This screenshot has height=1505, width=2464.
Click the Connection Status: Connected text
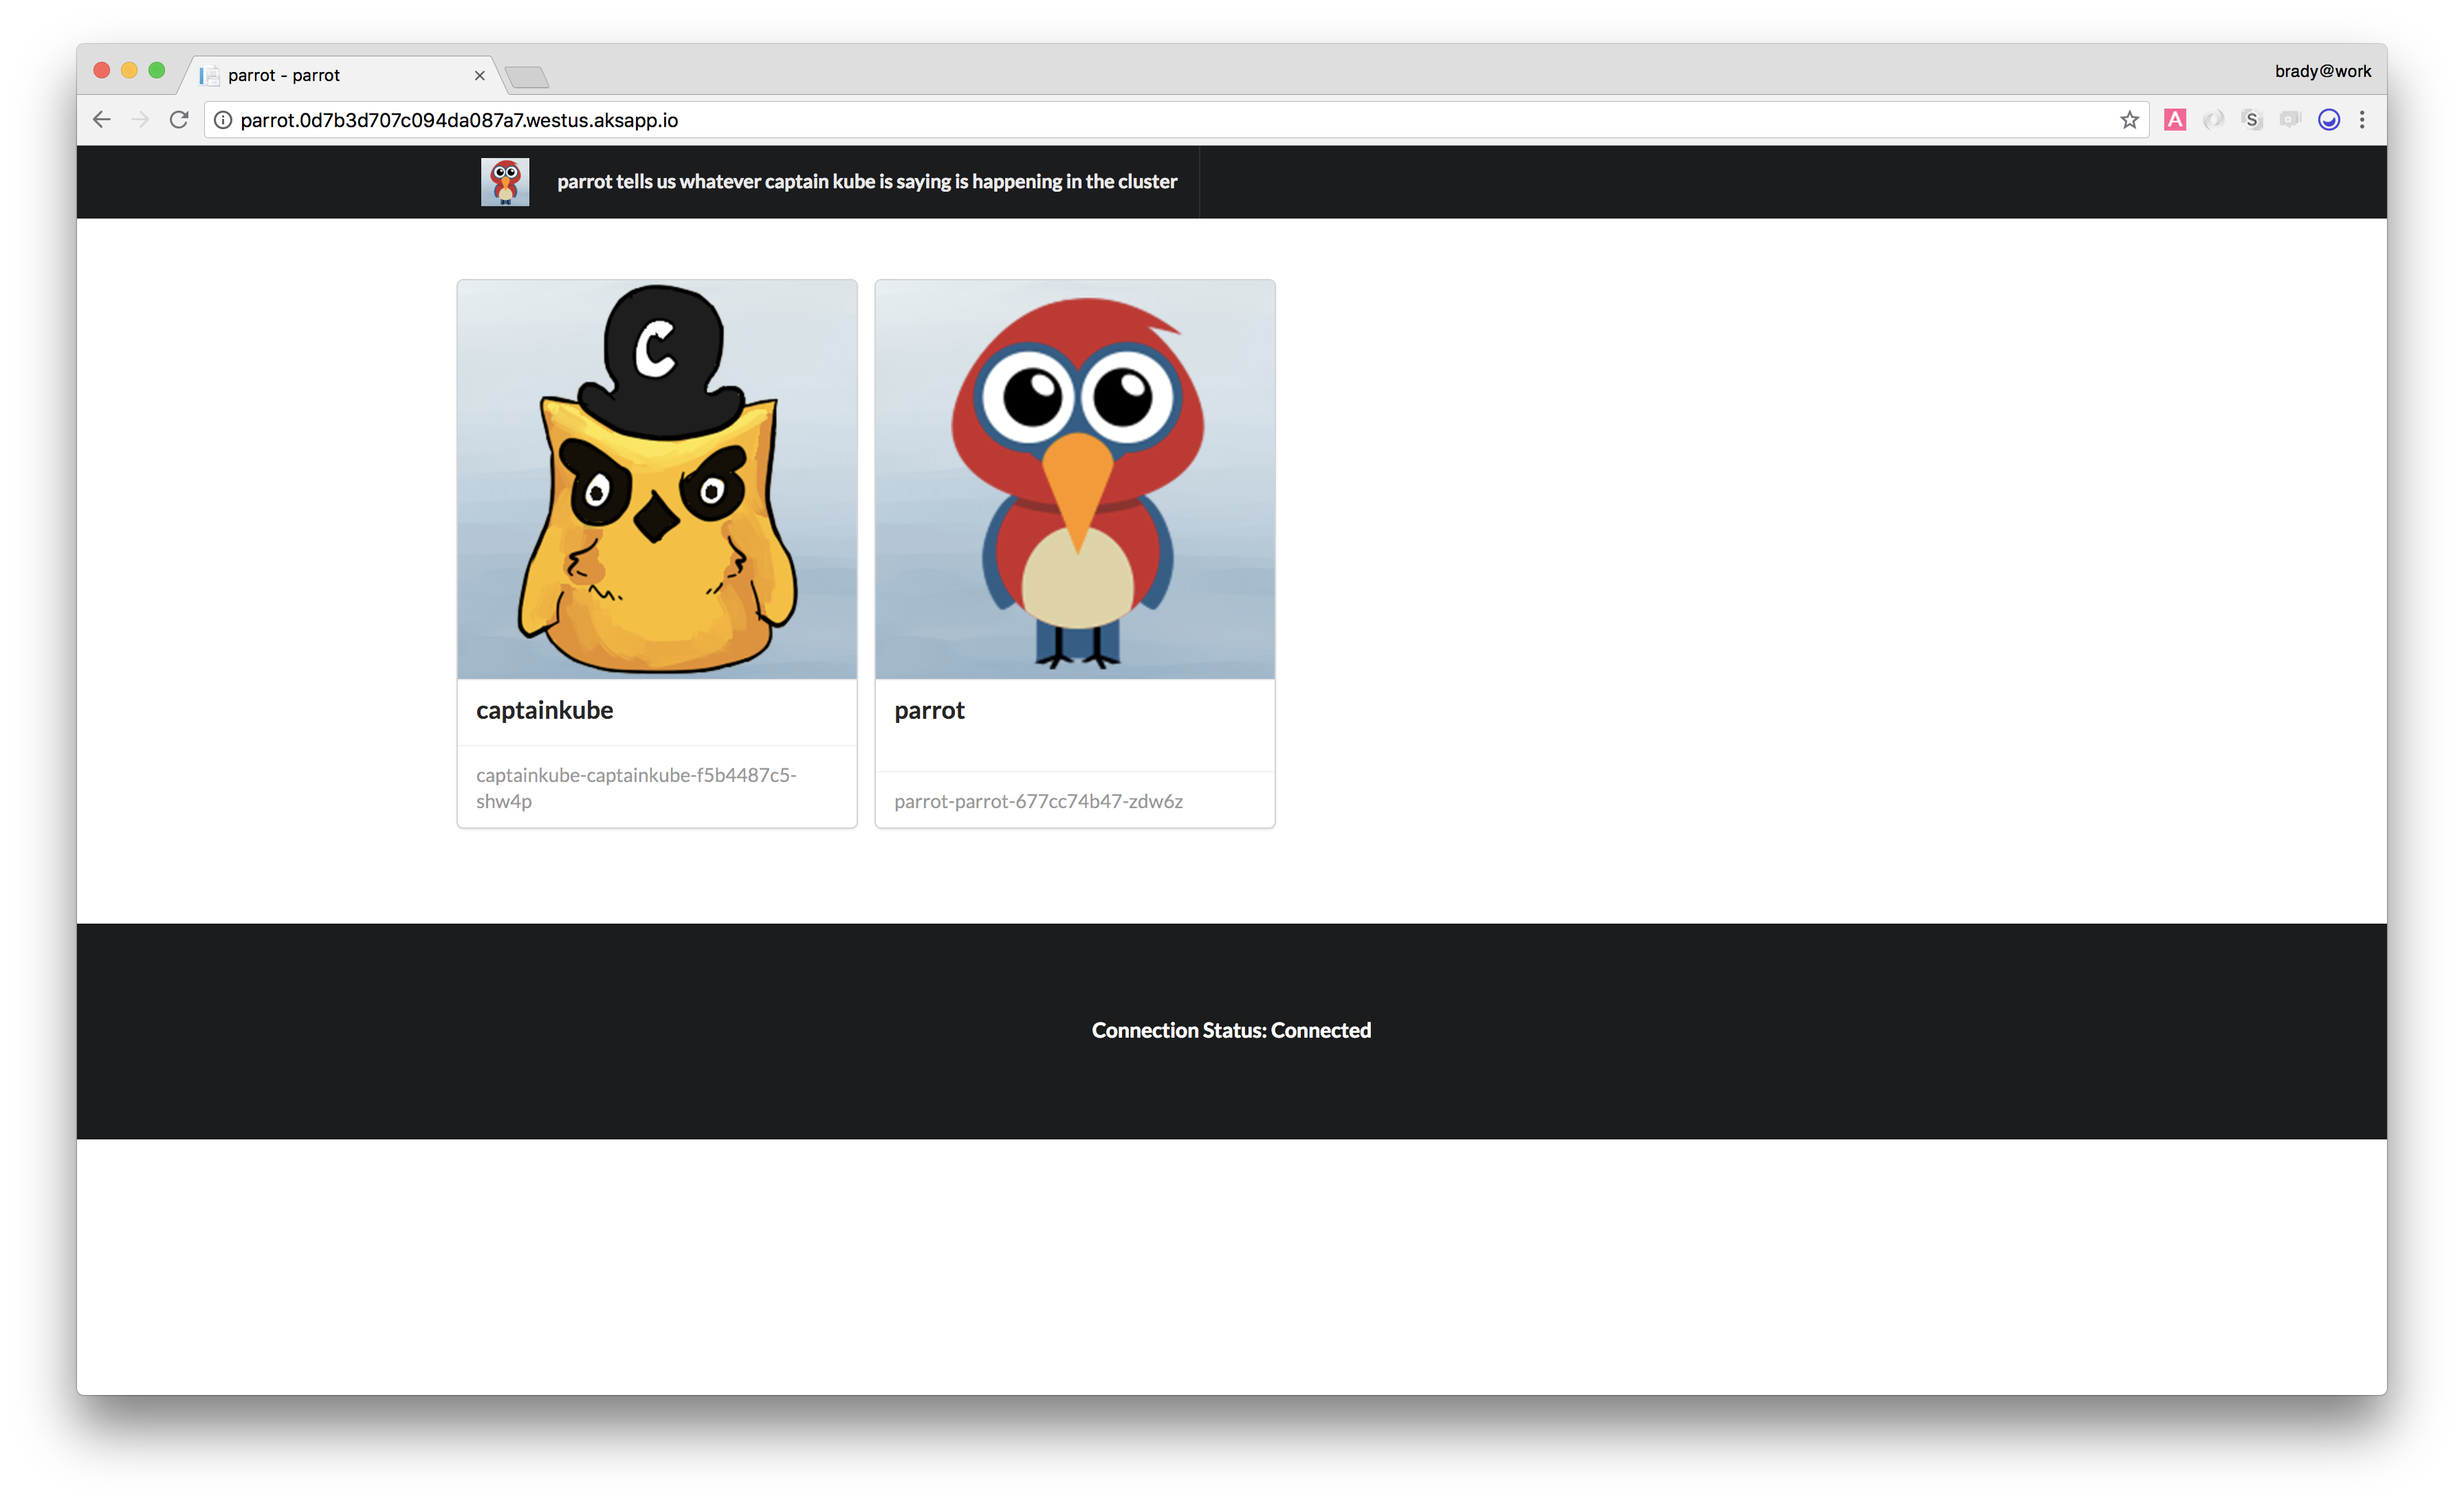pyautogui.click(x=1231, y=1030)
